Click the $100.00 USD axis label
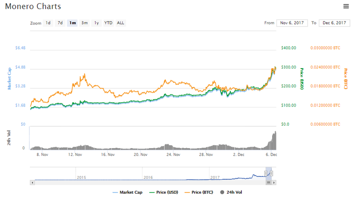360x199 pixels. point(288,105)
